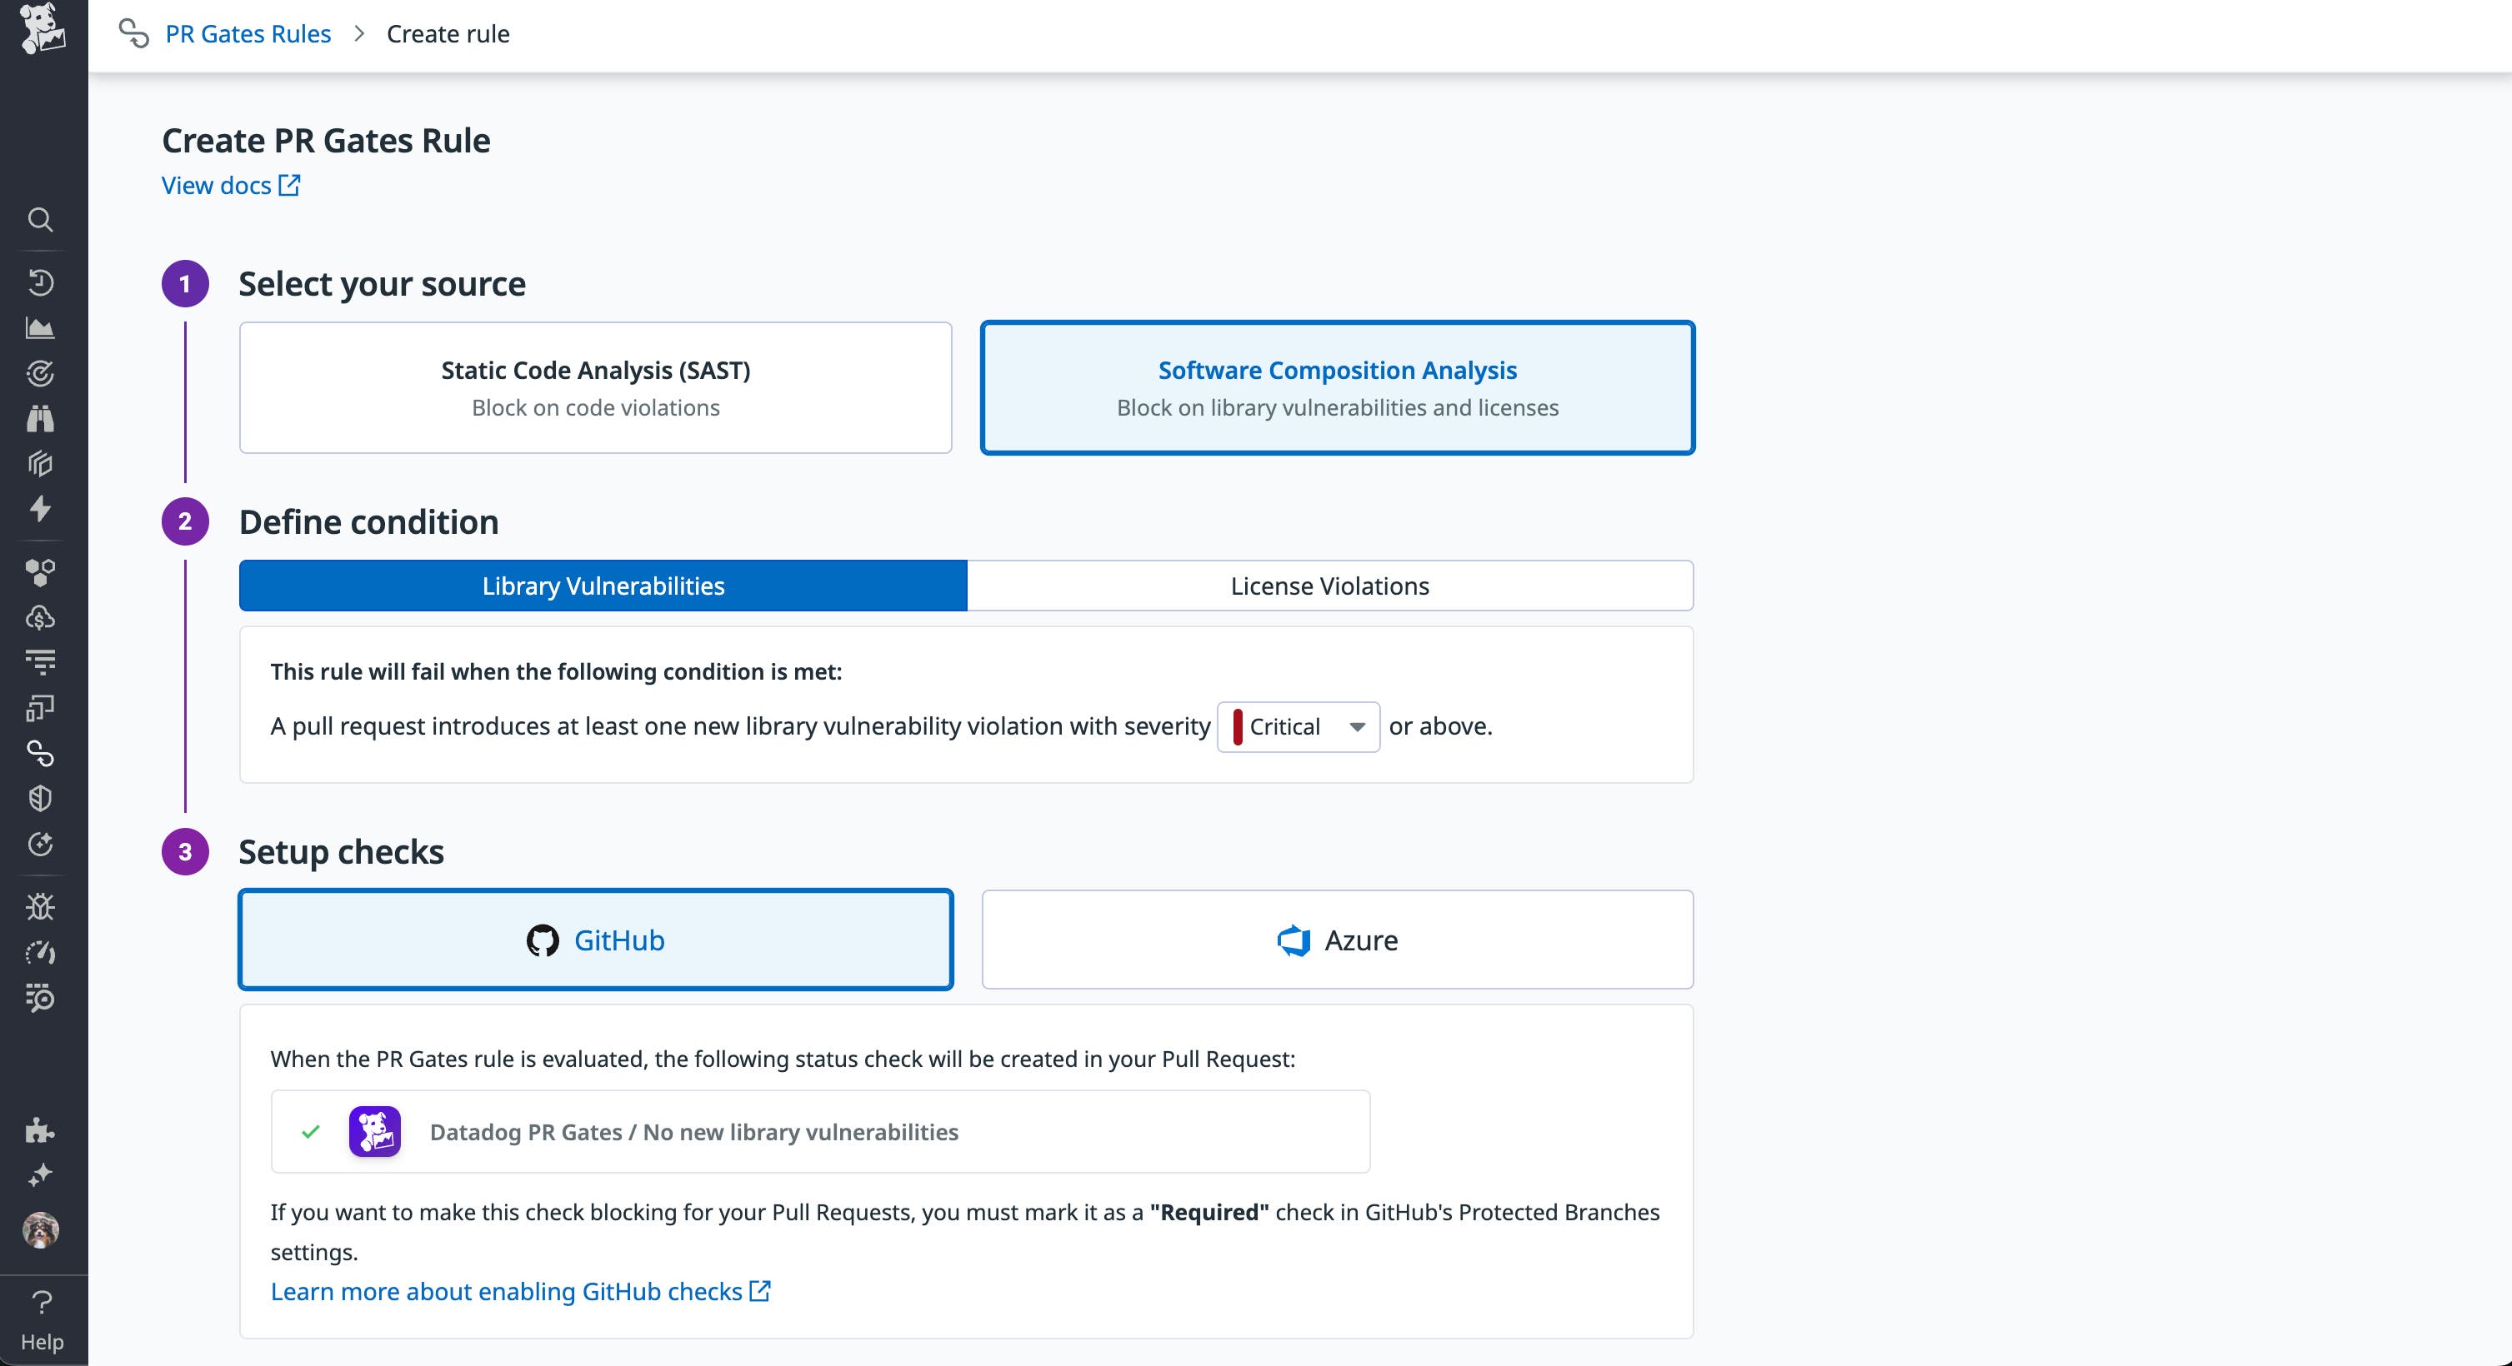Viewport: 2512px width, 1366px height.
Task: Switch to the Library Vulnerabilities tab
Action: pyautogui.click(x=601, y=586)
